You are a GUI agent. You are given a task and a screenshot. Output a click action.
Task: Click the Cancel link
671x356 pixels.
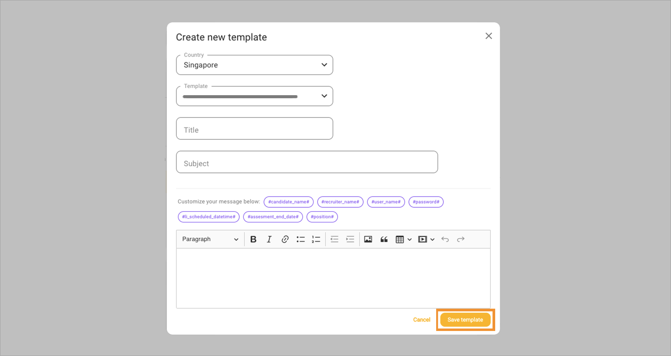tap(422, 320)
